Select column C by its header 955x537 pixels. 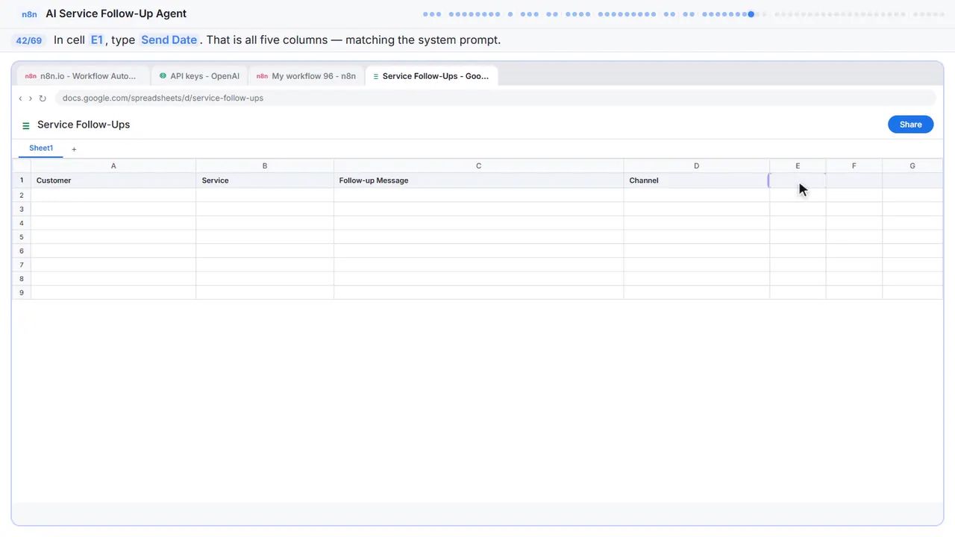click(479, 166)
